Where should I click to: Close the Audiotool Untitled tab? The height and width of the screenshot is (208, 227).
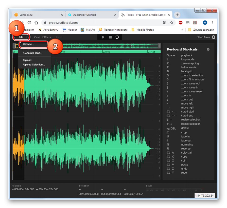point(115,15)
